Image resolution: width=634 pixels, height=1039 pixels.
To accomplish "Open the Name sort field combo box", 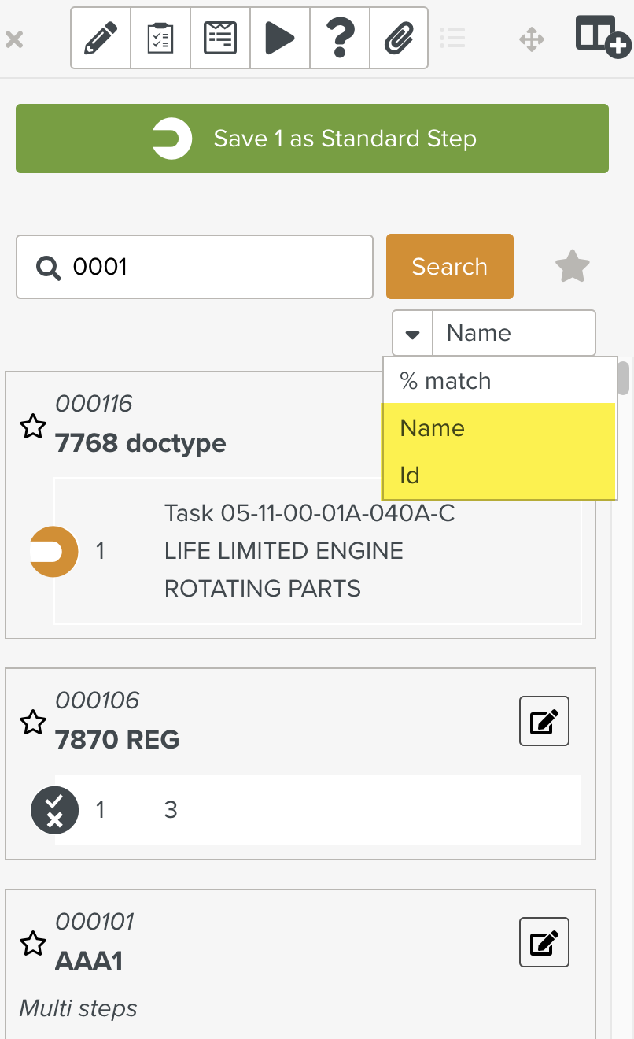I will [x=514, y=333].
